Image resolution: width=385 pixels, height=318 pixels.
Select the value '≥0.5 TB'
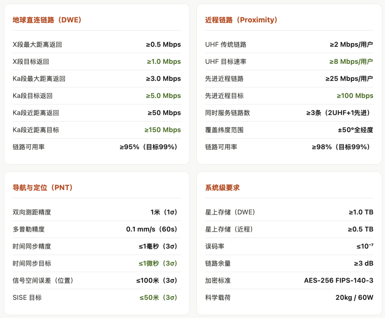[361, 229]
